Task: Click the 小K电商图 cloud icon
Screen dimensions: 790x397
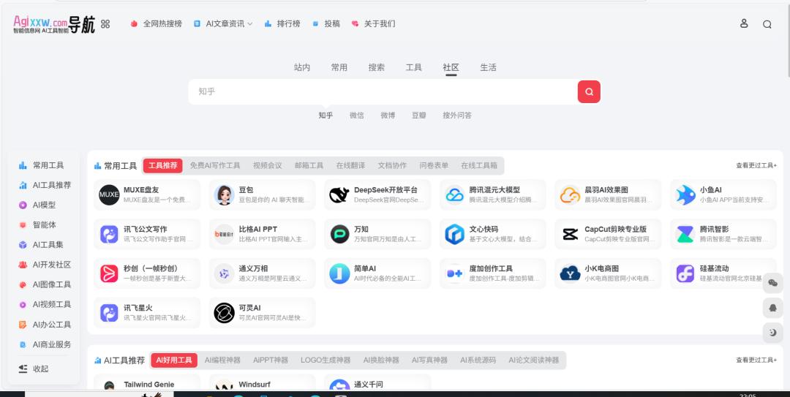Action: pos(570,273)
